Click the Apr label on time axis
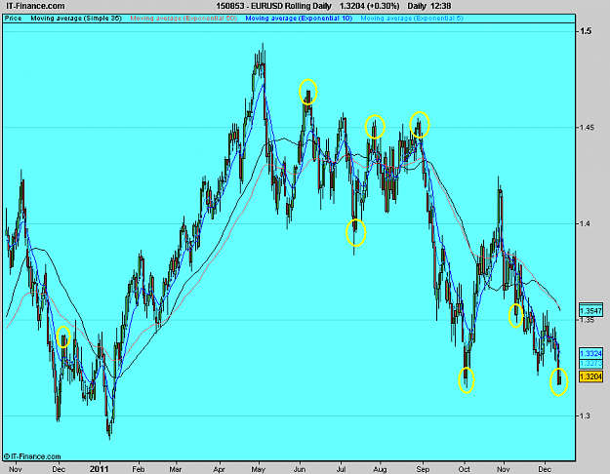 click(220, 469)
